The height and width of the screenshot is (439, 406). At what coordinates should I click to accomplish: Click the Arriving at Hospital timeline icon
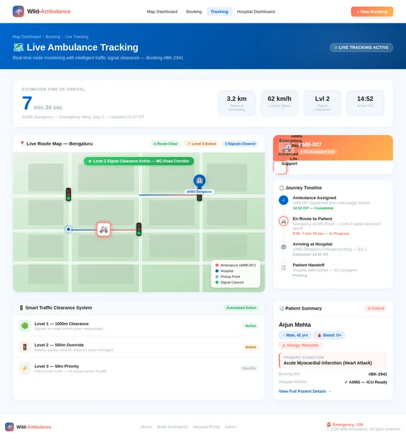click(284, 247)
